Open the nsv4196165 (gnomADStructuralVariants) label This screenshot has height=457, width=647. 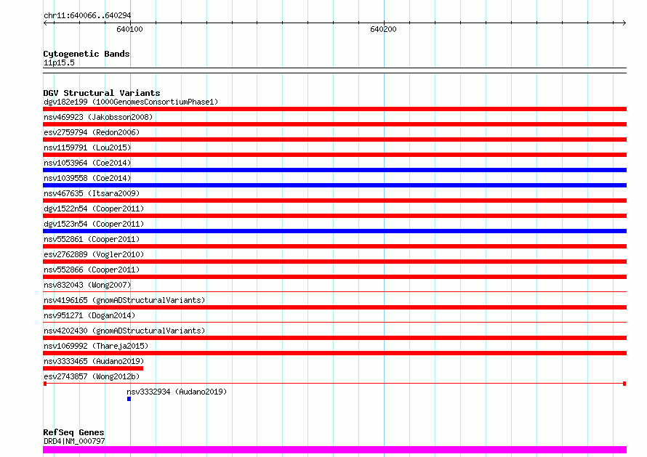click(x=124, y=300)
